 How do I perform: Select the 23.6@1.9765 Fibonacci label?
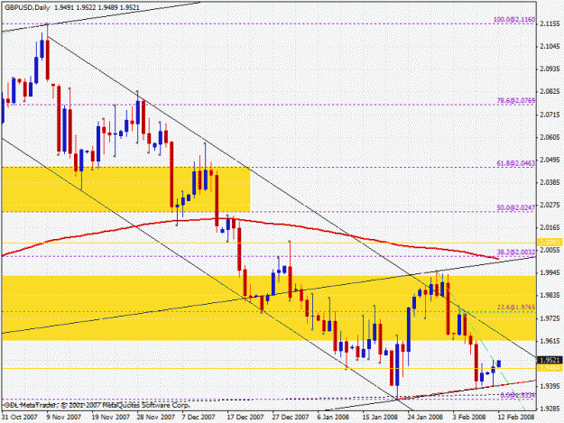[x=516, y=308]
